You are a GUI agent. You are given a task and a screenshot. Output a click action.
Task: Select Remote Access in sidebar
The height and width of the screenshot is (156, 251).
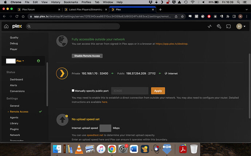(x=19, y=112)
